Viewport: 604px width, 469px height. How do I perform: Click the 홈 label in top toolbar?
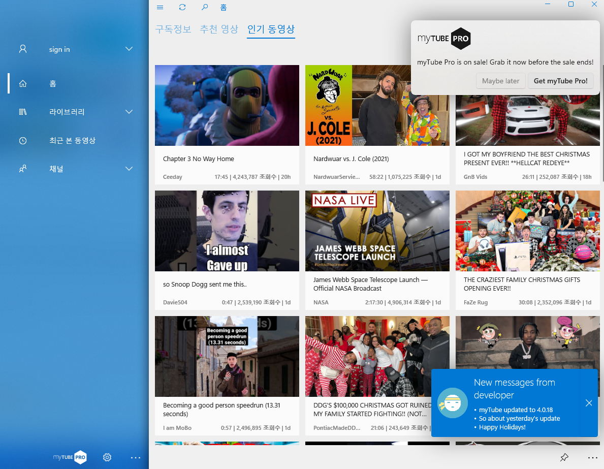point(224,7)
